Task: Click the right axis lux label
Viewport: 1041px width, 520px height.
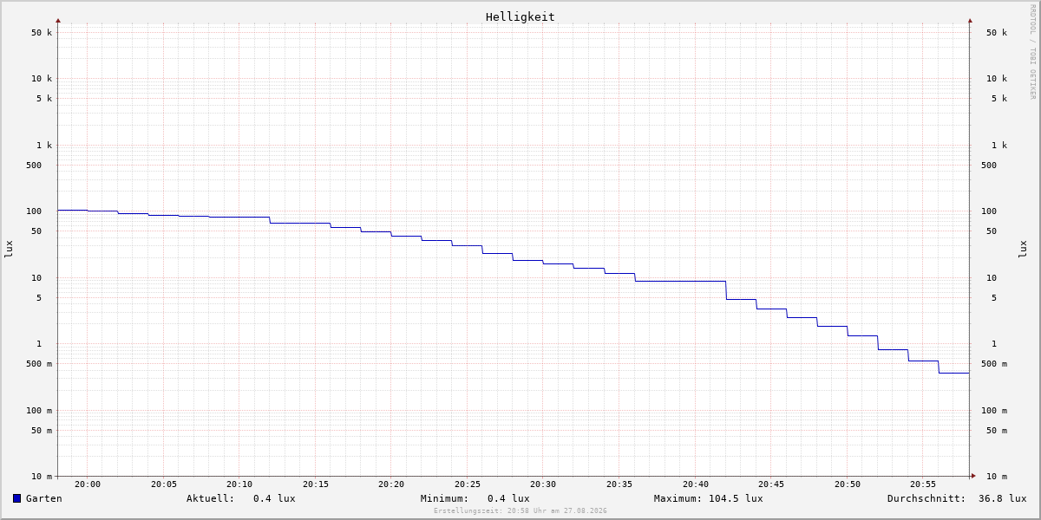Action: (1023, 250)
